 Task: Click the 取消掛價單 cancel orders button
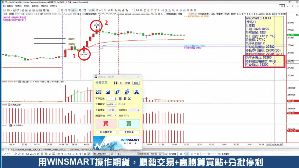106,132
